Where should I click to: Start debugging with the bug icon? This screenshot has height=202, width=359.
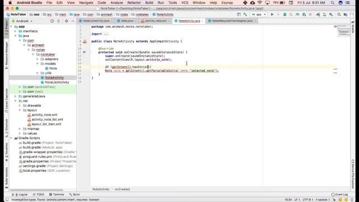coord(284,15)
